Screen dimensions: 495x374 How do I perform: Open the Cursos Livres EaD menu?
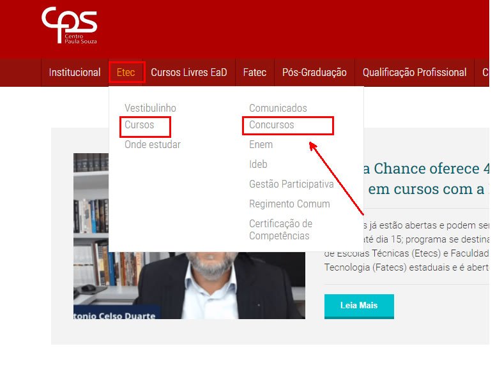click(189, 73)
